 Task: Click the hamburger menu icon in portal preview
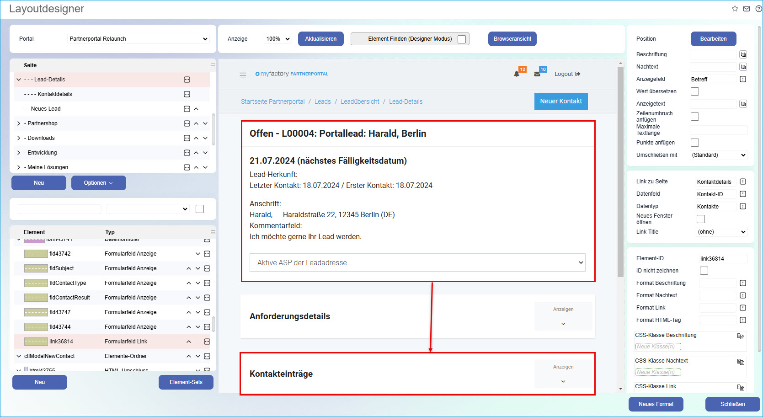243,75
